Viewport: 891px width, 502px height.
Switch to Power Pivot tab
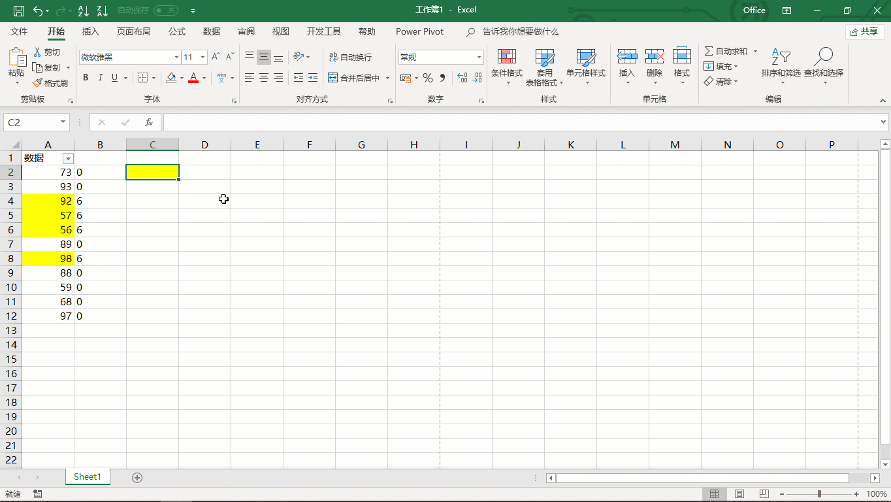(419, 31)
